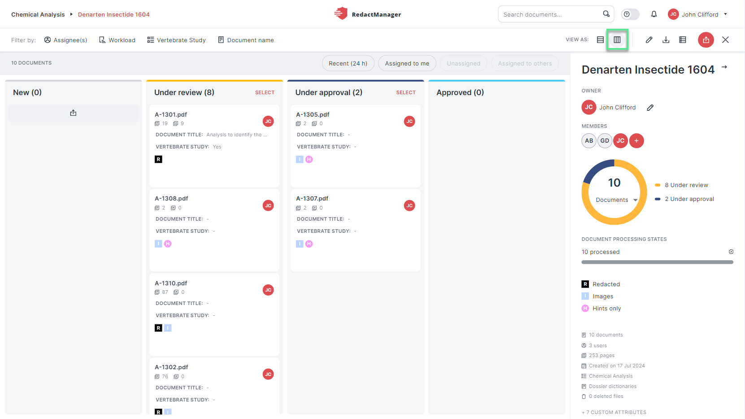The height and width of the screenshot is (419, 745).
Task: Click the report table icon
Action: pyautogui.click(x=683, y=40)
